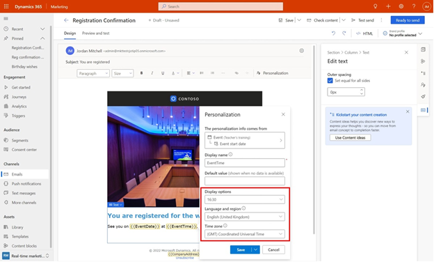Close the Personalization dialog
Image resolution: width=434 pixels, height=262 pixels.
click(x=283, y=114)
